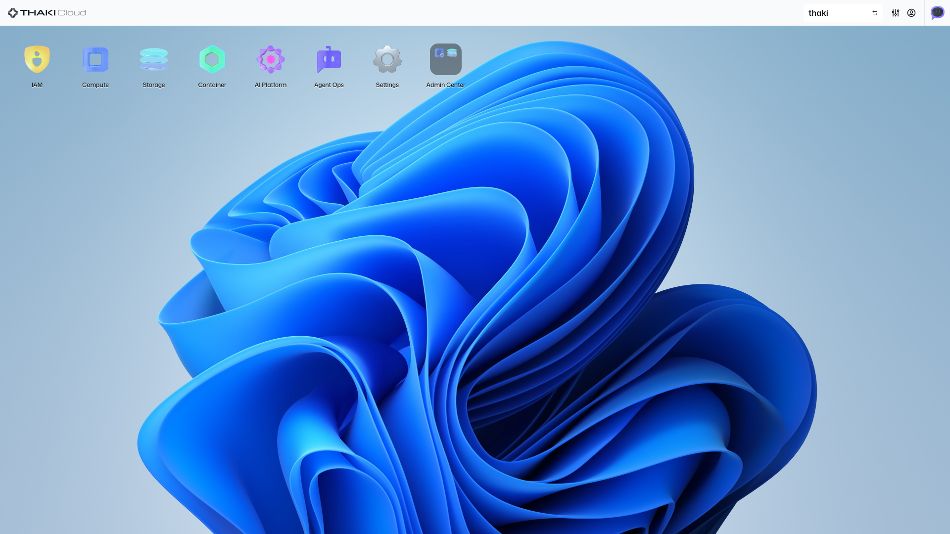950x534 pixels.
Task: Click the swap arrows in workspace selector
Action: click(x=875, y=13)
